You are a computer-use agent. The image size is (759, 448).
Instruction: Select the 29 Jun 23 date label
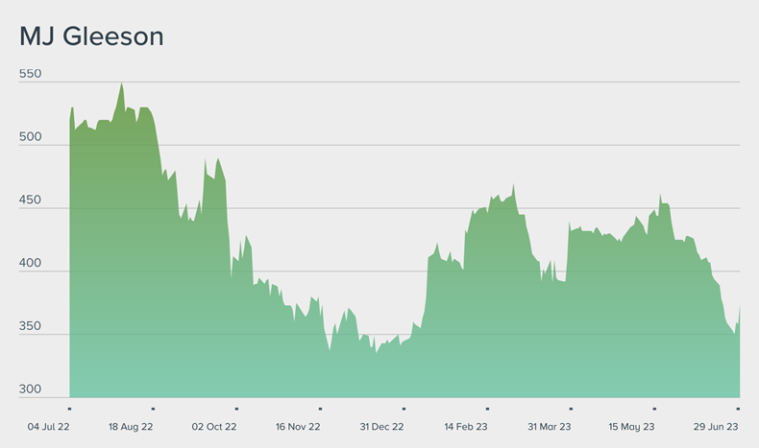tap(716, 426)
